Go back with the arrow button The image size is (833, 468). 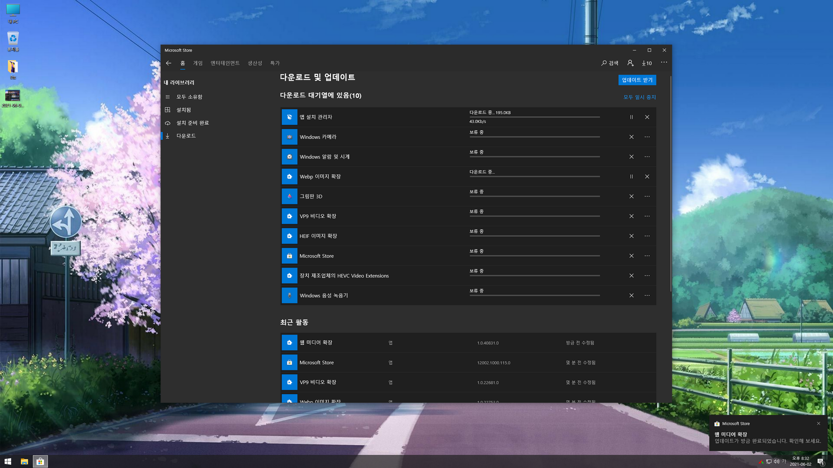point(169,63)
